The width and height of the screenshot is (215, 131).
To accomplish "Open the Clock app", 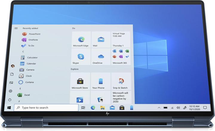I will [25, 76].
